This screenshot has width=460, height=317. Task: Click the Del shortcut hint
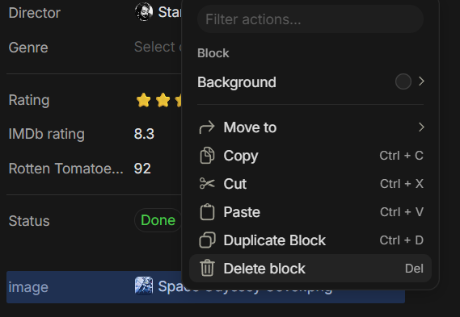pos(414,269)
